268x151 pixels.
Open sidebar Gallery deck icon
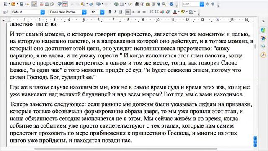263,47
